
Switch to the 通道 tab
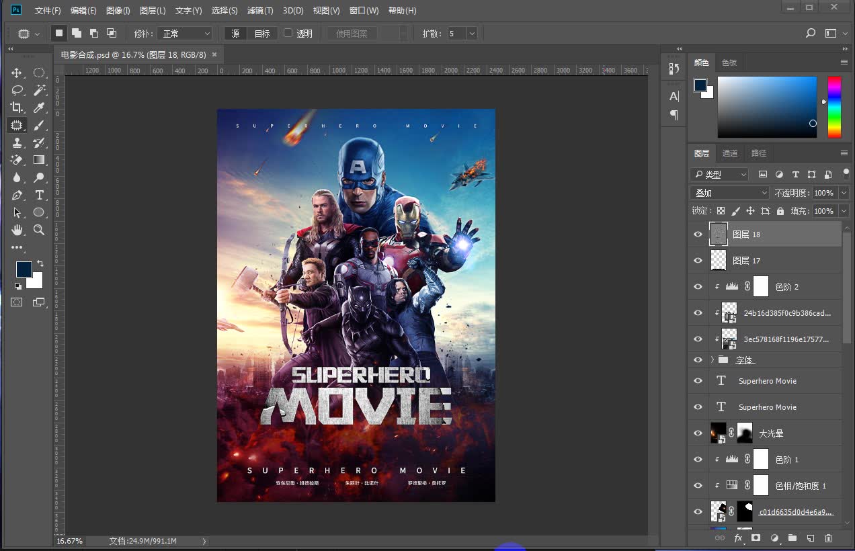(x=730, y=153)
